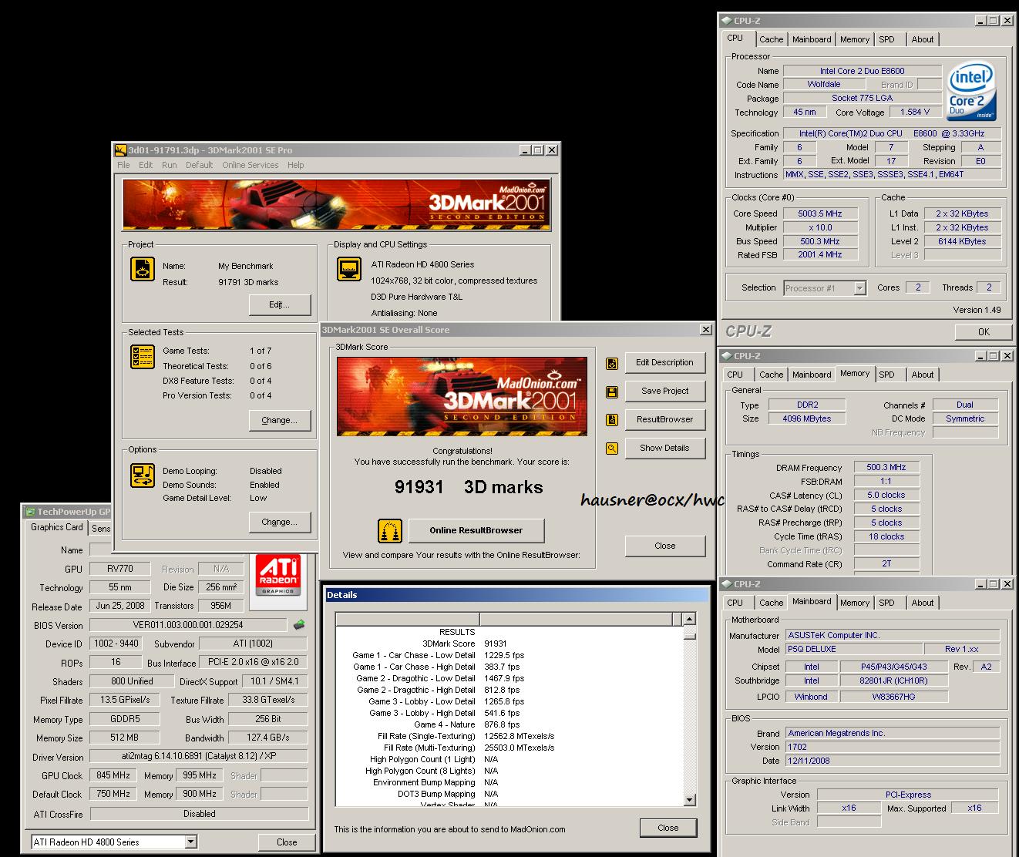Click the Online ResultBrowser button
Image resolution: width=1019 pixels, height=857 pixels.
(476, 530)
